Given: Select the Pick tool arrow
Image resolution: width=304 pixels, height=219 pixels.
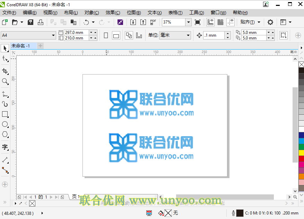Looking at the screenshot, I should pos(5,48).
